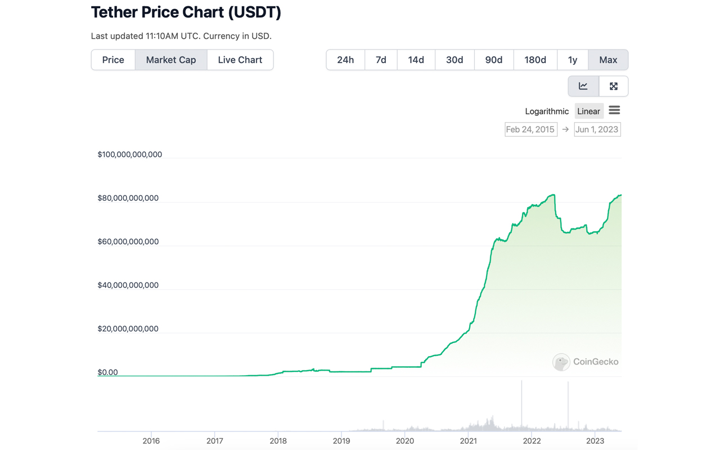The height and width of the screenshot is (450, 720).
Task: Set time range to 30d
Action: tap(454, 60)
